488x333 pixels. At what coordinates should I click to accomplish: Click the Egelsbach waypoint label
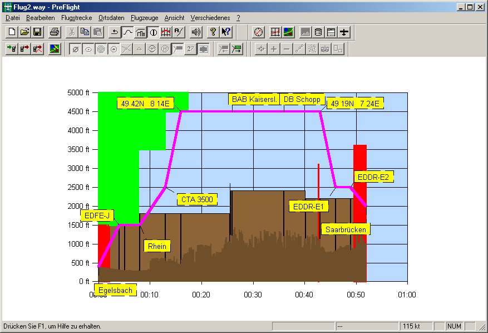[x=115, y=290]
